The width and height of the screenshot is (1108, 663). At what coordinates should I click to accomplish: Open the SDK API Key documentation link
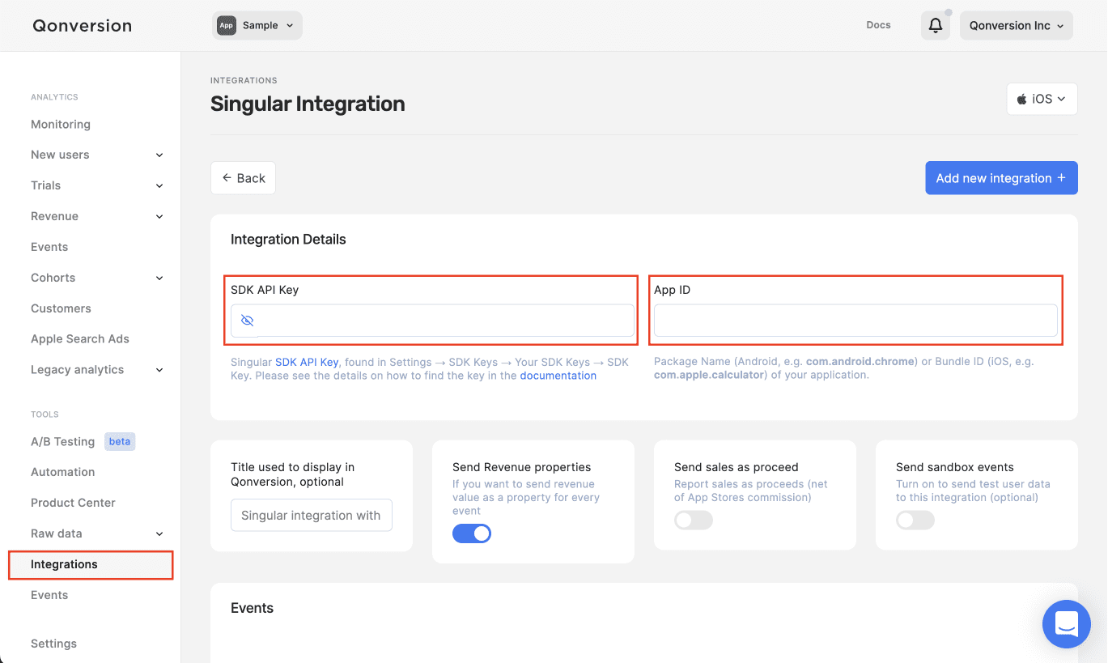coord(558,375)
